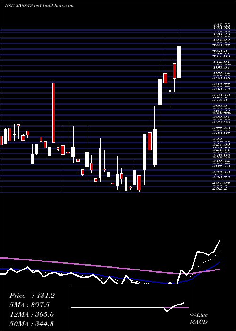Click the 412.01 price axis label

(221, 61)
